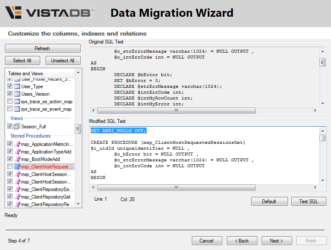Cancel the migration wizard

(207, 241)
